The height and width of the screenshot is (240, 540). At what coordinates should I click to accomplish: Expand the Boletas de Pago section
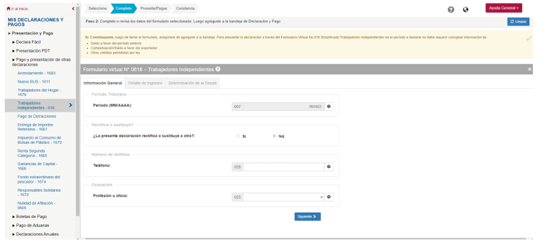click(30, 217)
